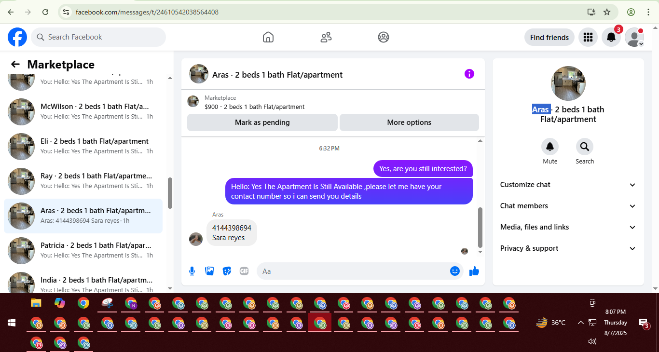Open the Windows Start menu
The width and height of the screenshot is (659, 352).
tap(12, 323)
